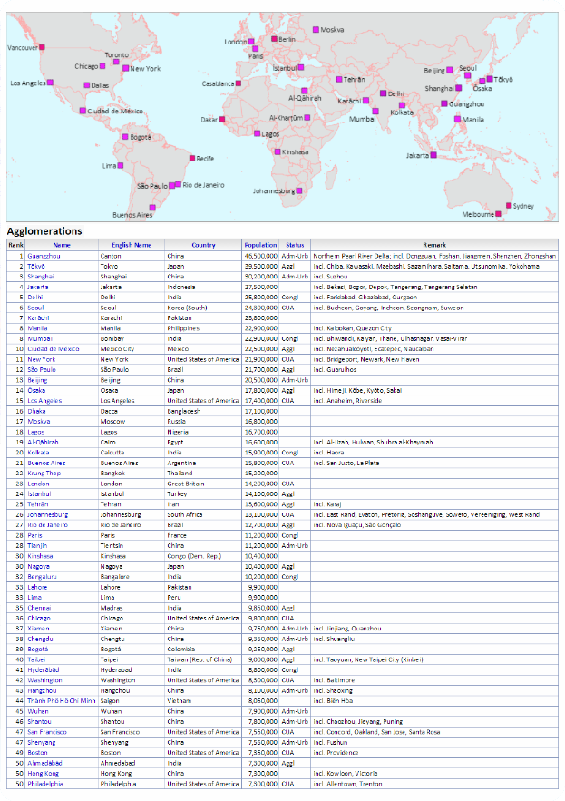The width and height of the screenshot is (565, 801).
Task: Select the Kinshasa marker on the map
Action: (x=278, y=151)
